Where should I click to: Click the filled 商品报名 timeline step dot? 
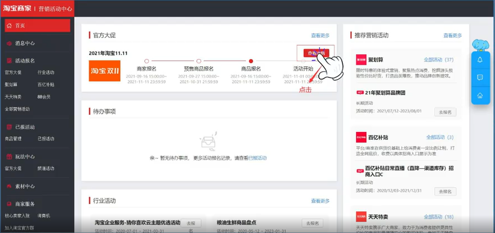(251, 61)
